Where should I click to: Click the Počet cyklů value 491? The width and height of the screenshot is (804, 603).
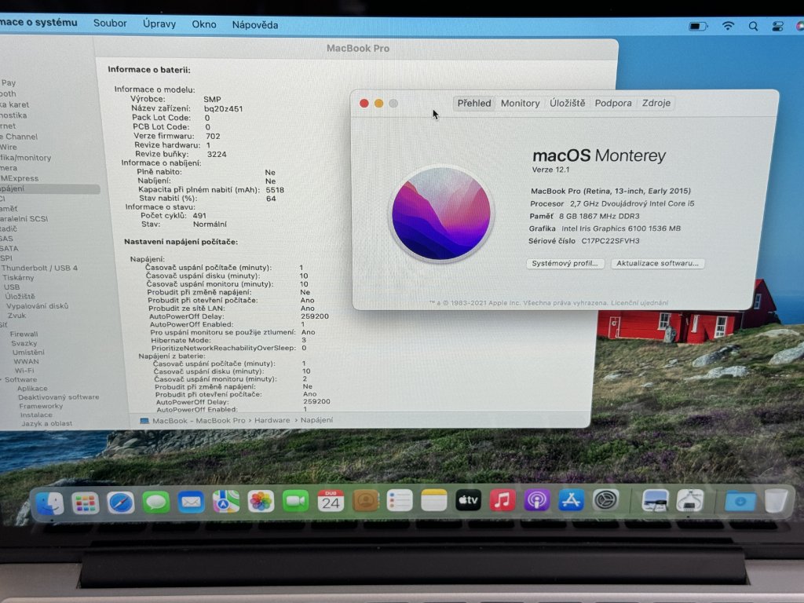[199, 215]
